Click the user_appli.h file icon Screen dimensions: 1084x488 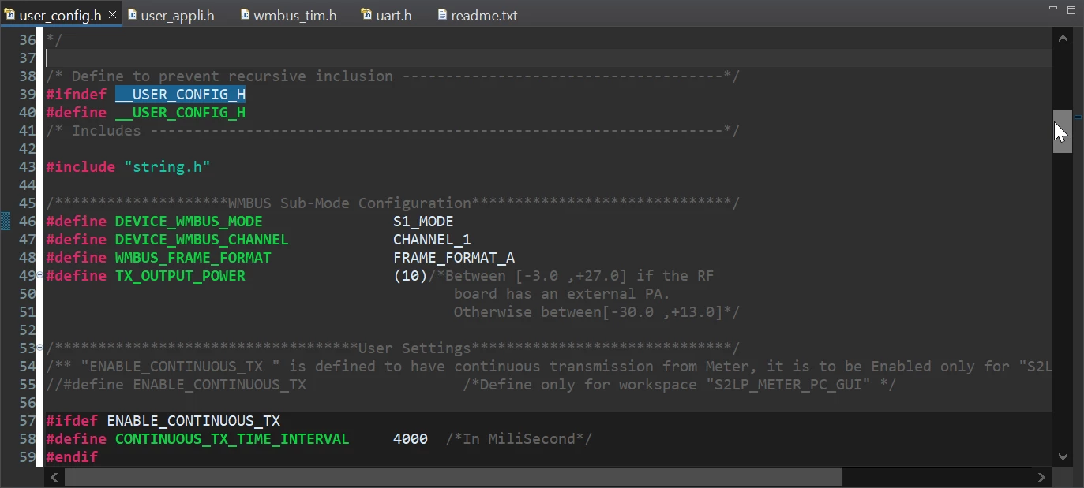[132, 15]
